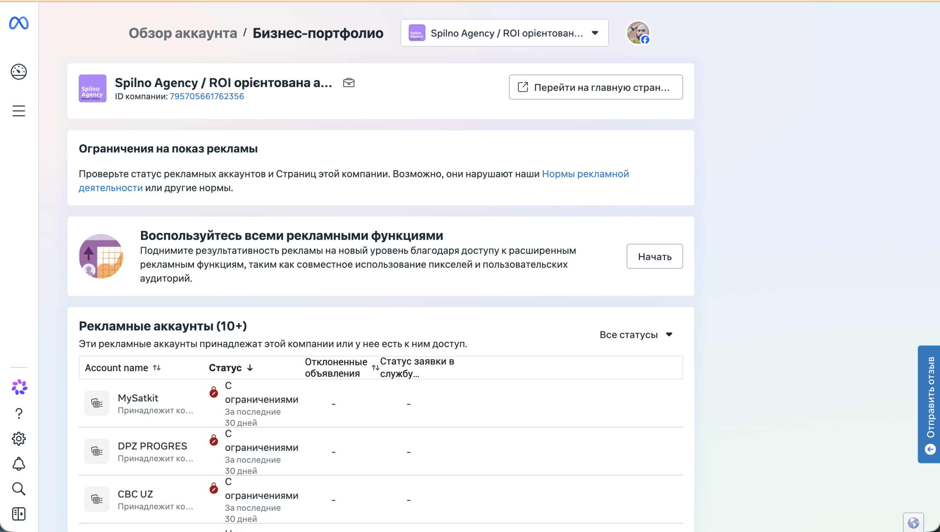Click the Обзор аккаунта breadcrumb
This screenshot has width=940, height=532.
click(183, 33)
